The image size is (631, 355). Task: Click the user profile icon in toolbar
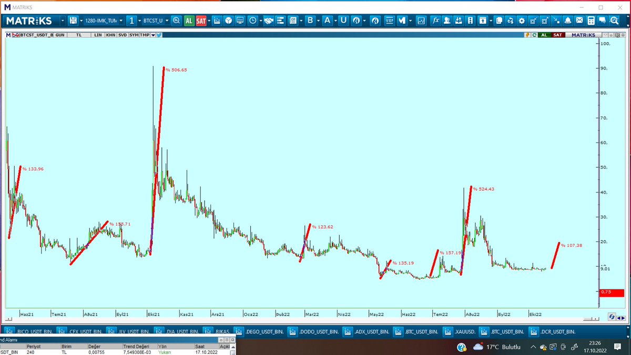(447, 21)
